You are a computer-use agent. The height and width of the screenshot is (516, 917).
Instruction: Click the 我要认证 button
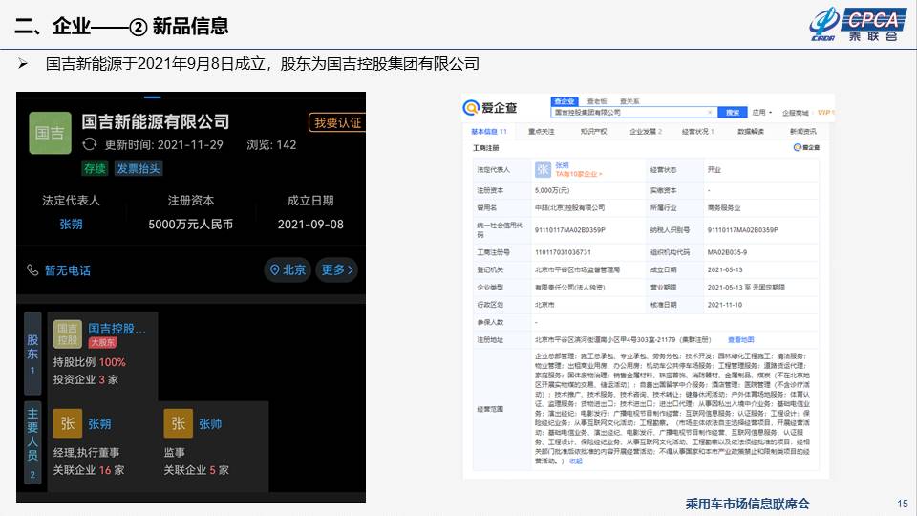click(337, 122)
